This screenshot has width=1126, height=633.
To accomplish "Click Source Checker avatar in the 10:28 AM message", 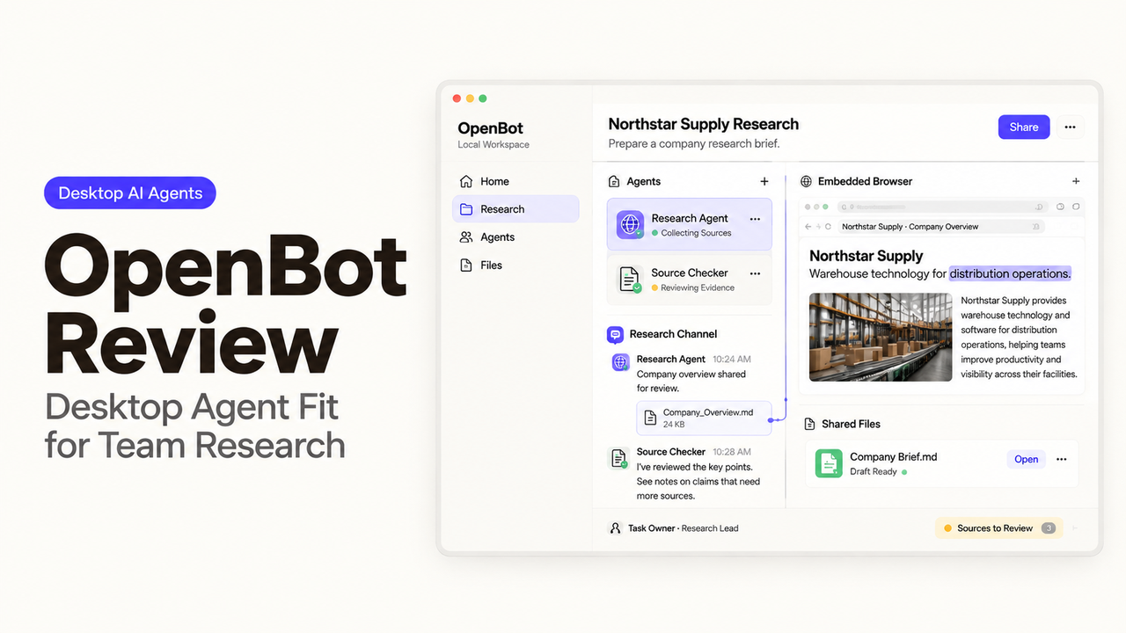I will (619, 458).
